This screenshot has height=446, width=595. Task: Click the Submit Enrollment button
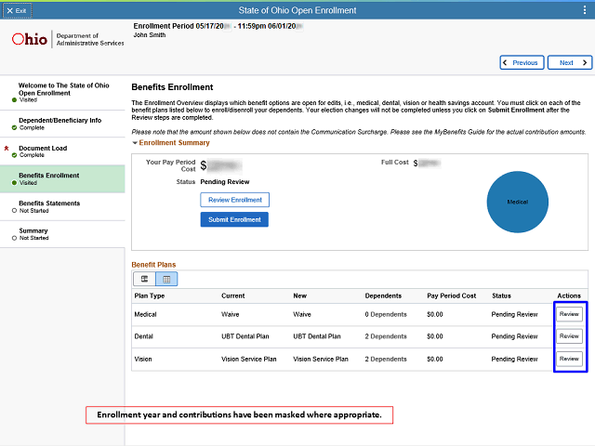tap(234, 219)
